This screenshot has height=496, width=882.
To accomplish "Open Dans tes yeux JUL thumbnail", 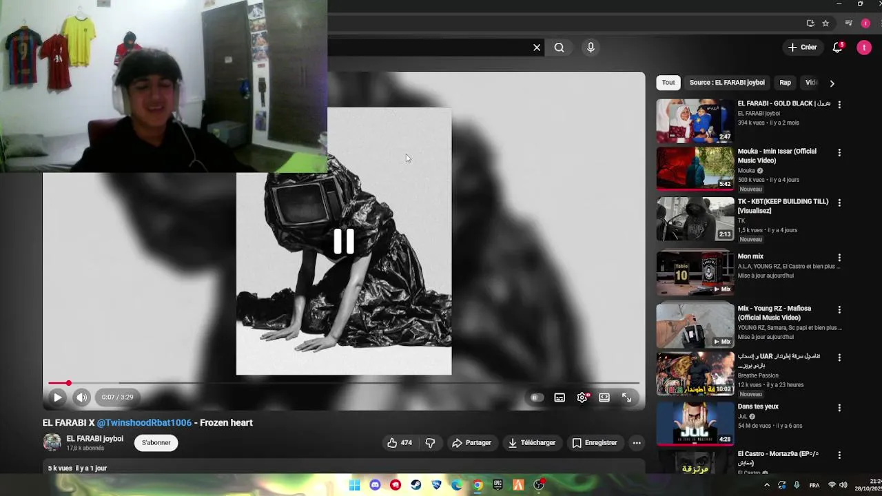I will [x=695, y=424].
